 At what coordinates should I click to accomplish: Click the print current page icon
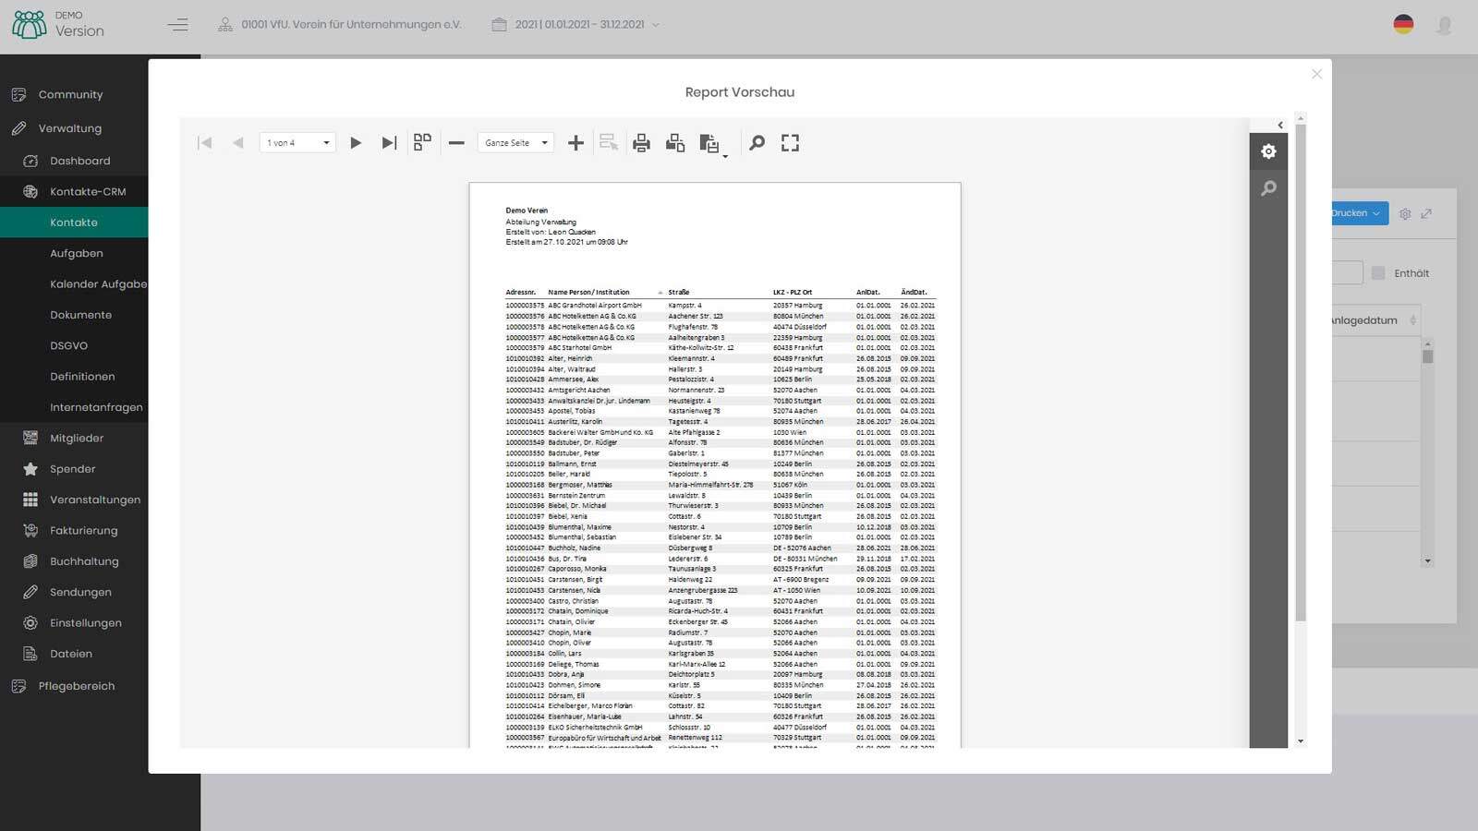click(675, 143)
